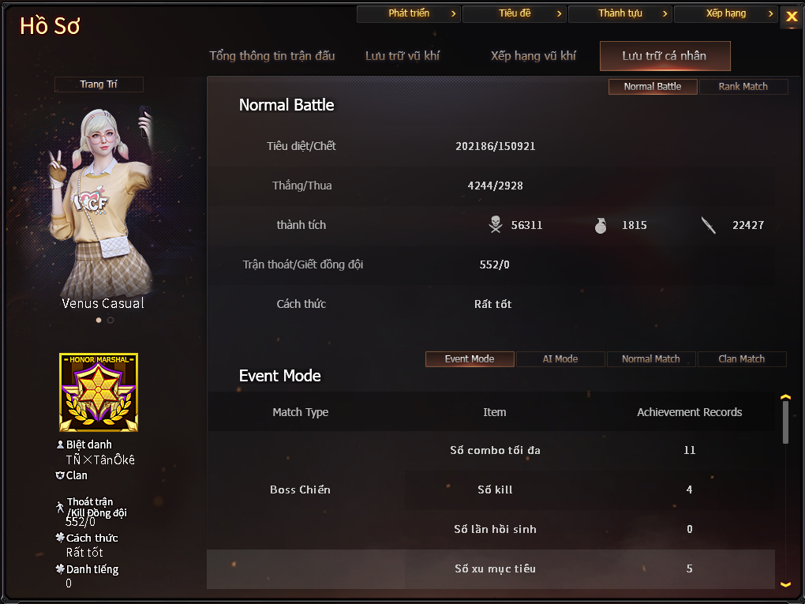Select the first character page dot
805x604 pixels.
tap(99, 320)
